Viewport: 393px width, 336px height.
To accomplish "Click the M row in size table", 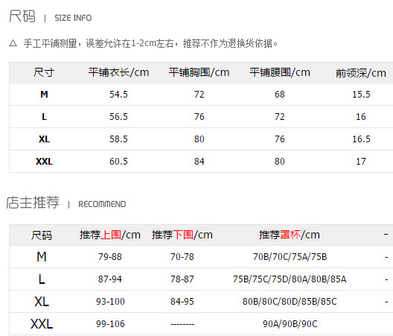I will [201, 95].
